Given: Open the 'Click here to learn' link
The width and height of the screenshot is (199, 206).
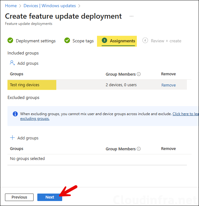Looking at the screenshot, I should 185,114.
